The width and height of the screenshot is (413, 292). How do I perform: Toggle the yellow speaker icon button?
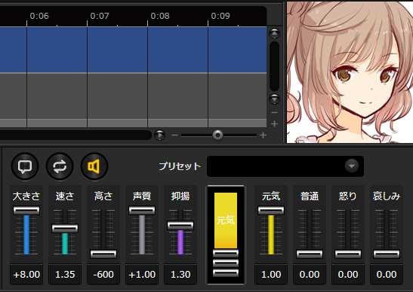coord(94,166)
